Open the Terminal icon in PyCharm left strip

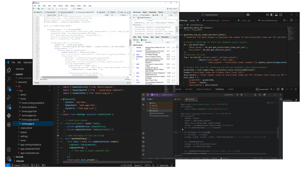pyautogui.click(x=143, y=146)
